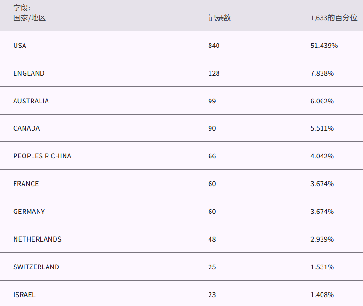Select the ISRAEL country name

pyautogui.click(x=24, y=295)
